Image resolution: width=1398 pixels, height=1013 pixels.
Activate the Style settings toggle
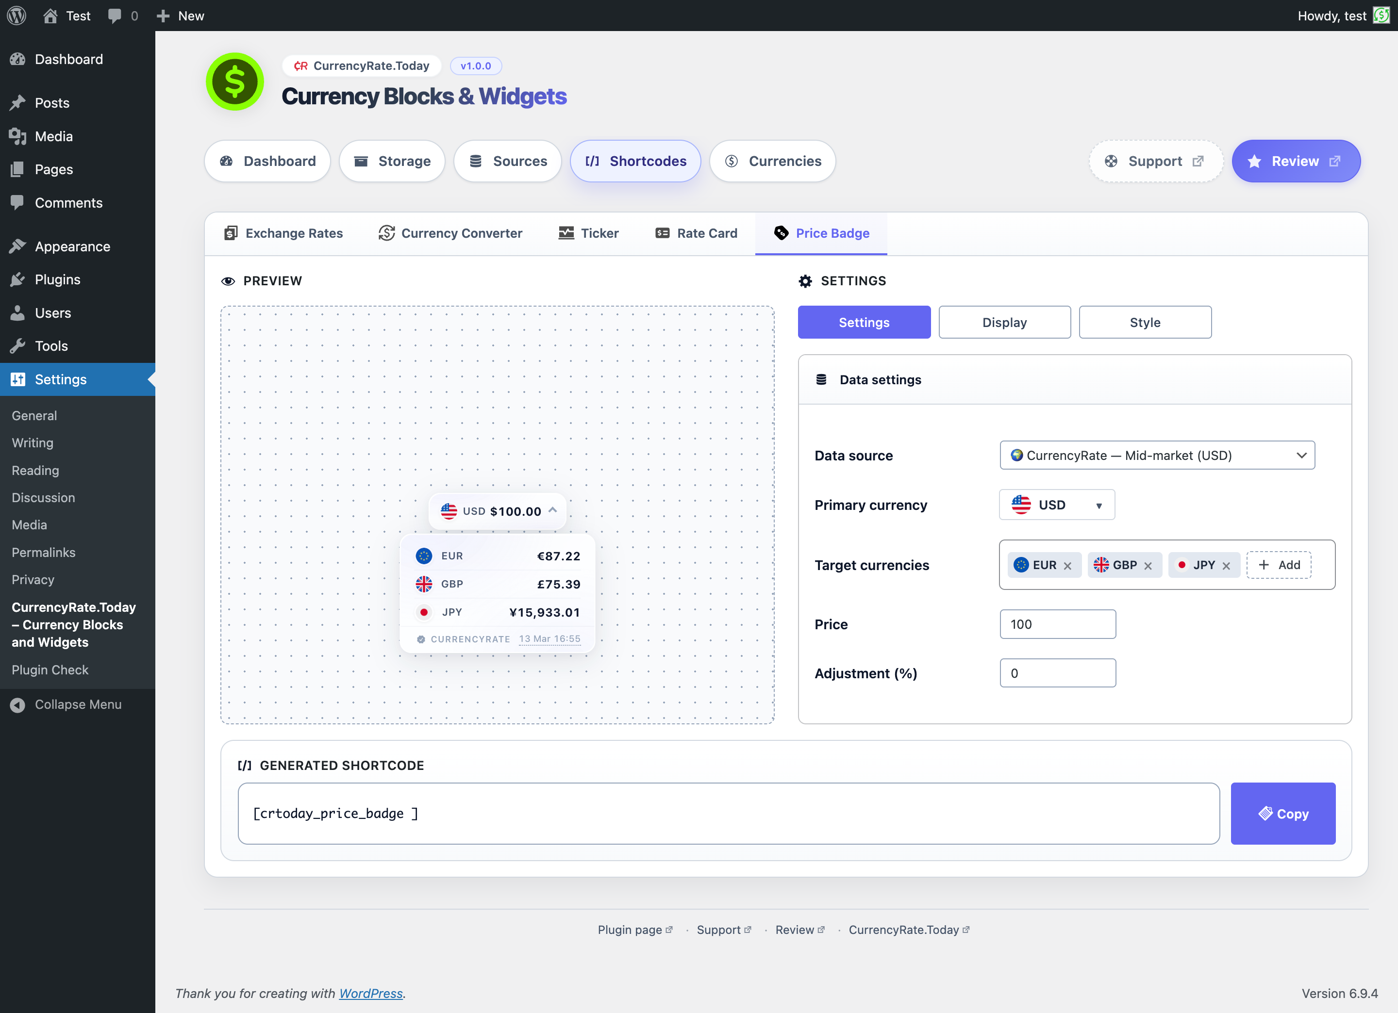click(1145, 322)
